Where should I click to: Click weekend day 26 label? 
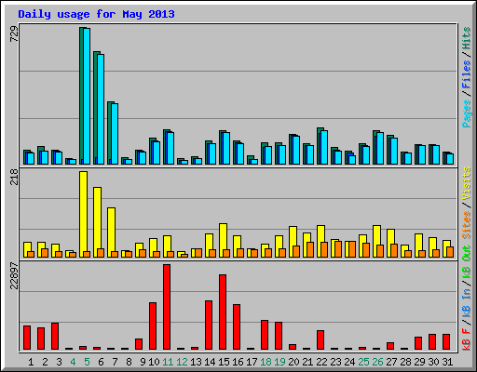pyautogui.click(x=377, y=362)
